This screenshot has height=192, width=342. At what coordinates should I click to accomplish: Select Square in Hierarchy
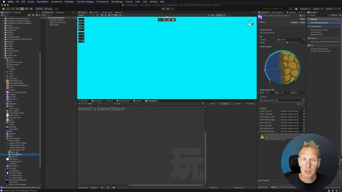(x=56, y=25)
